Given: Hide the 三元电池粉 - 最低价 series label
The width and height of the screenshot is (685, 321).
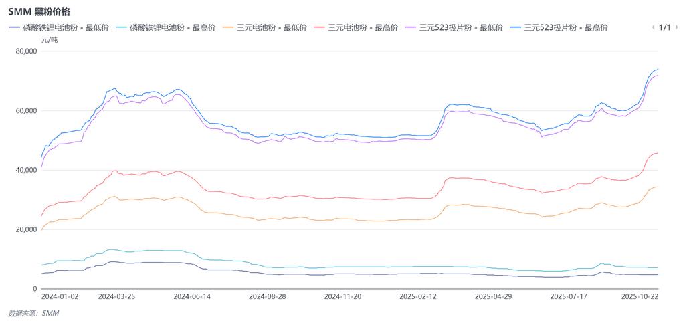Looking at the screenshot, I should [272, 27].
